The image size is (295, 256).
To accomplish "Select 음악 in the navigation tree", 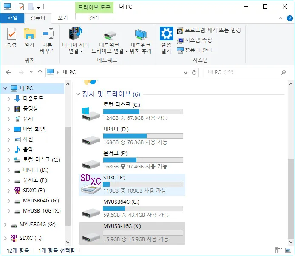I will pyautogui.click(x=28, y=149).
